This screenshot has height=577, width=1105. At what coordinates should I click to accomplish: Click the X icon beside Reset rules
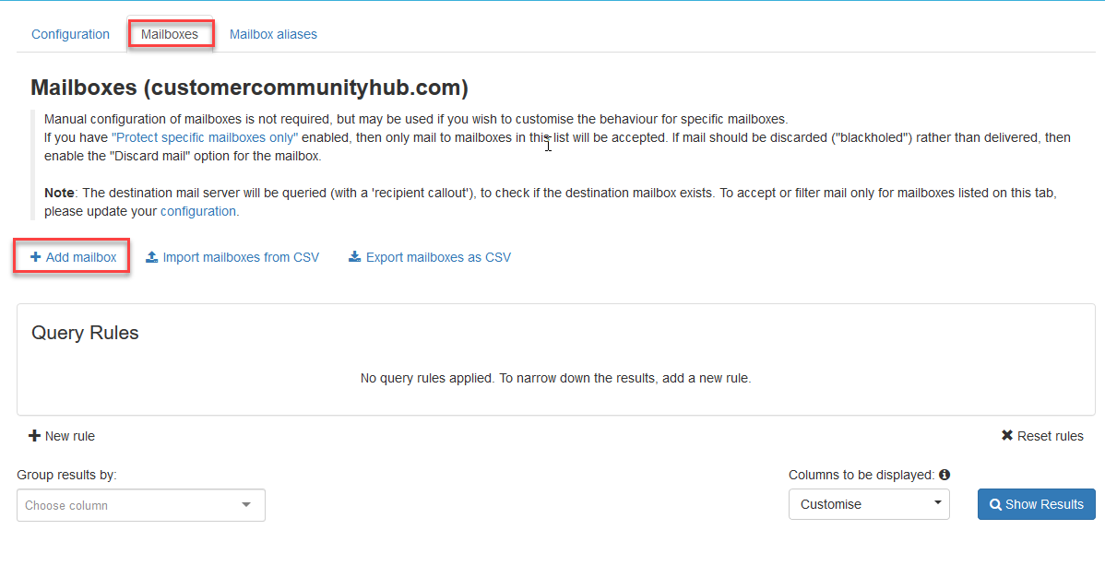pyautogui.click(x=1007, y=436)
